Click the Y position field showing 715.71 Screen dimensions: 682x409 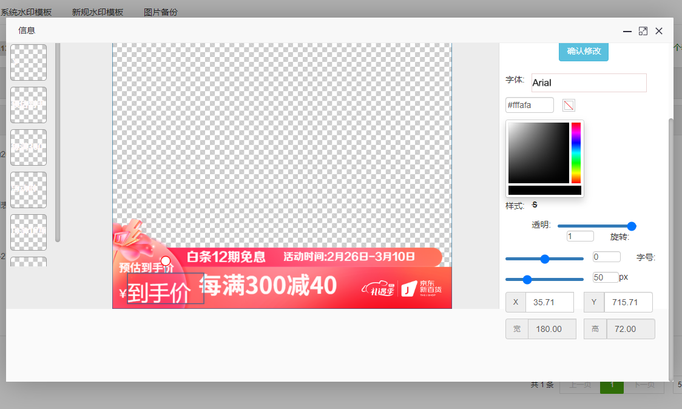tap(627, 302)
